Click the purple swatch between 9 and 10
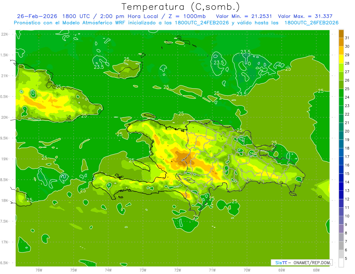This screenshot has width=355, height=274. pyautogui.click(x=341, y=221)
